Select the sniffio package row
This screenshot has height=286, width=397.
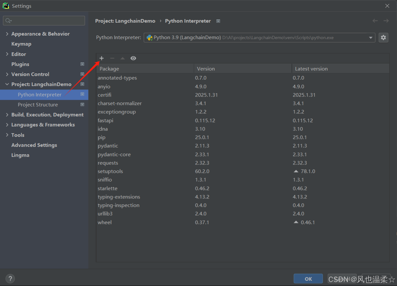pyautogui.click(x=243, y=180)
